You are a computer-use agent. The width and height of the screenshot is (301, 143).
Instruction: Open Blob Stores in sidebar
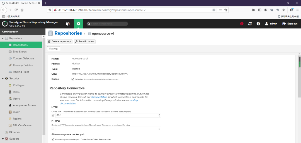coord(20,52)
